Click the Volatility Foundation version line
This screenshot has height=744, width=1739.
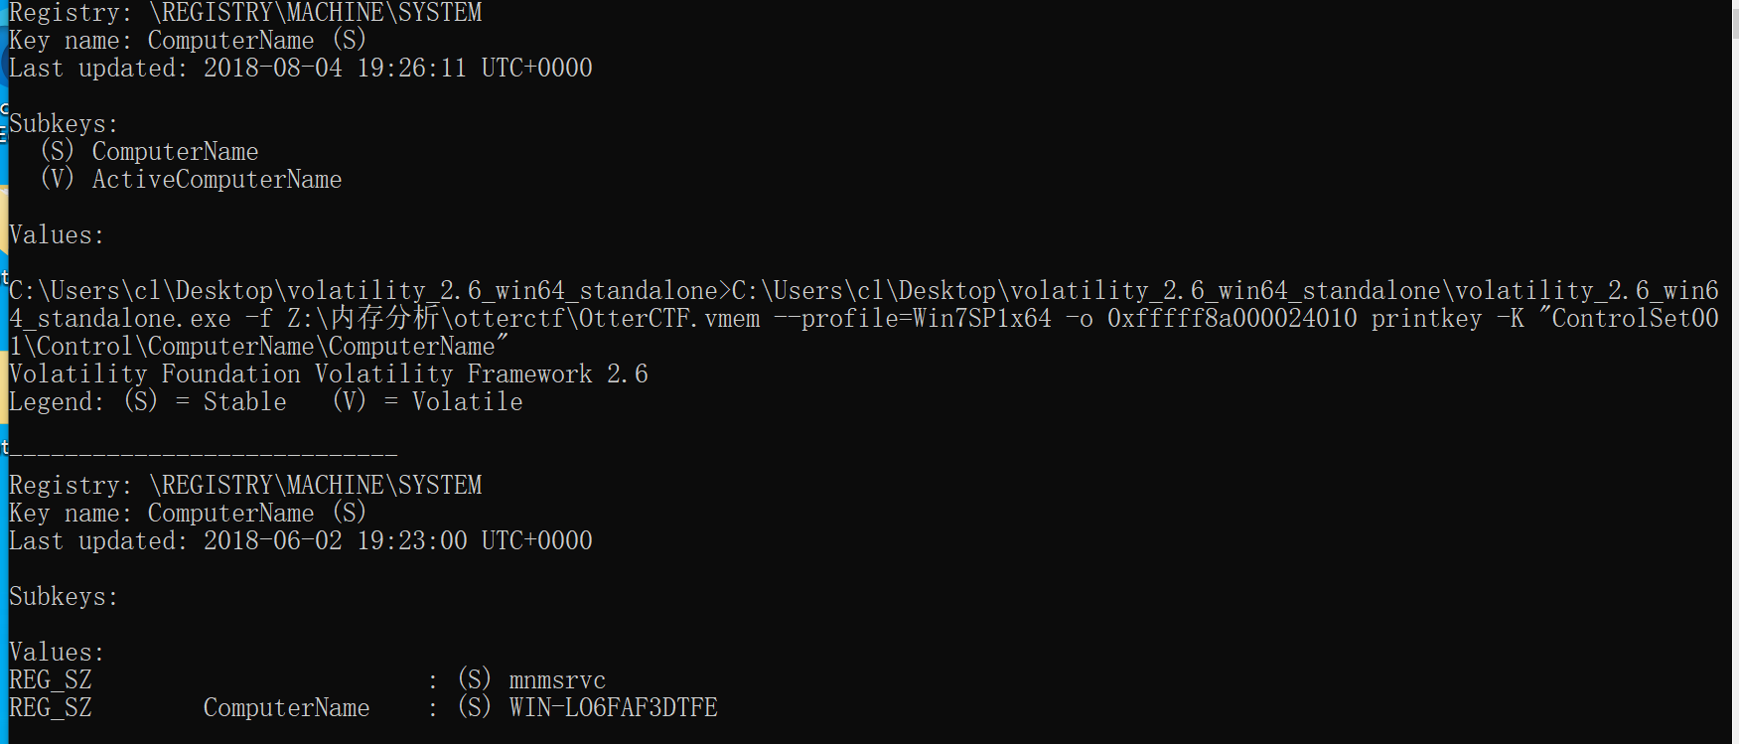click(328, 374)
